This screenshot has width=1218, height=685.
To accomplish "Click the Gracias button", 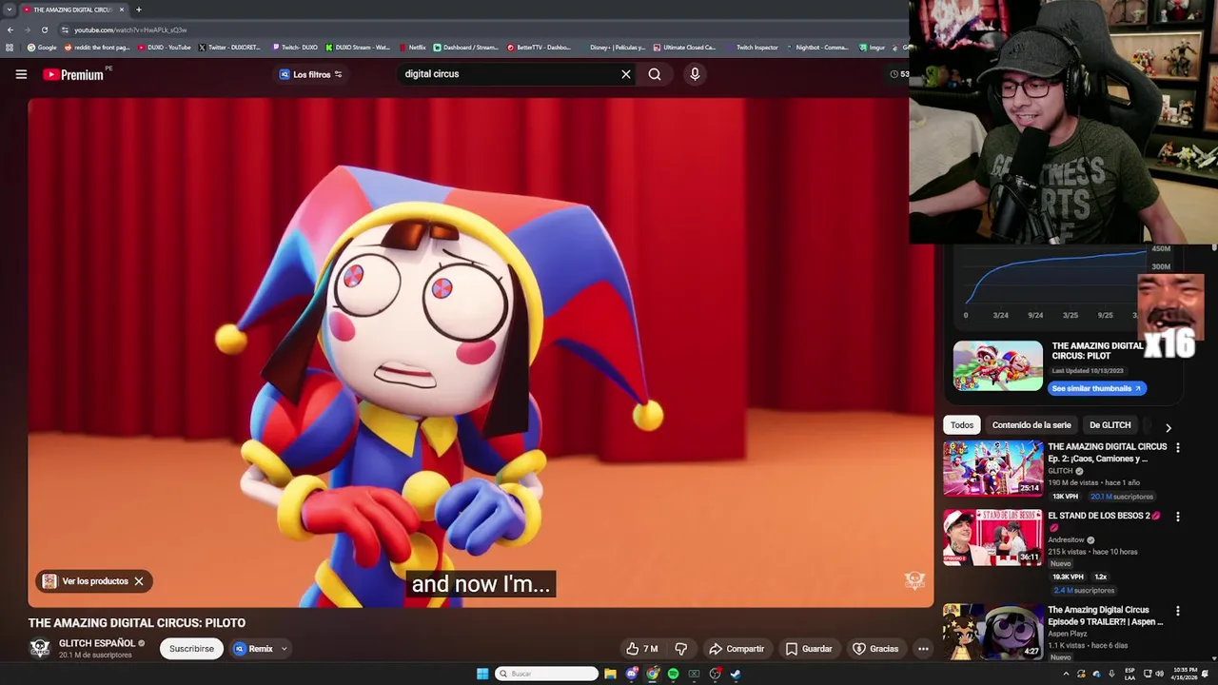I will [x=874, y=649].
